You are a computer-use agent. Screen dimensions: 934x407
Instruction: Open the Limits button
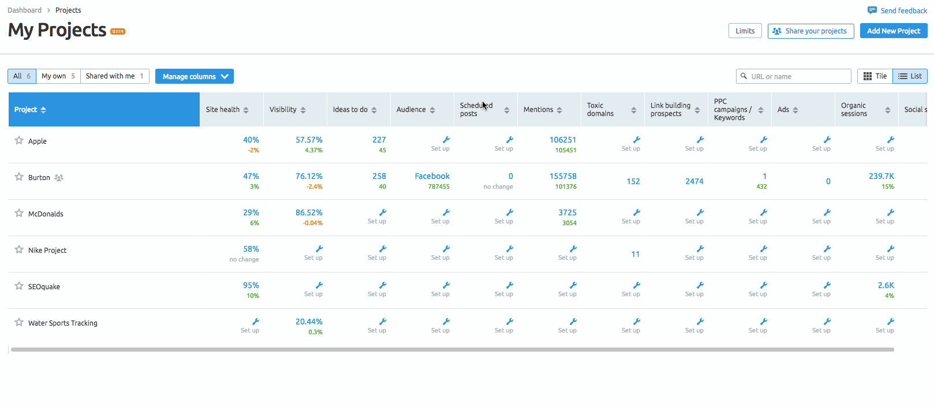click(745, 31)
